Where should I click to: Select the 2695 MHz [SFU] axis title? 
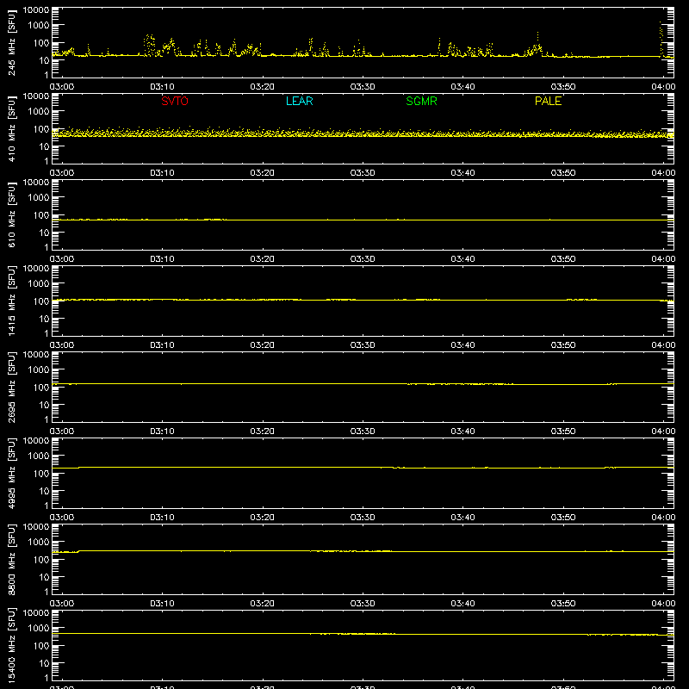point(11,387)
